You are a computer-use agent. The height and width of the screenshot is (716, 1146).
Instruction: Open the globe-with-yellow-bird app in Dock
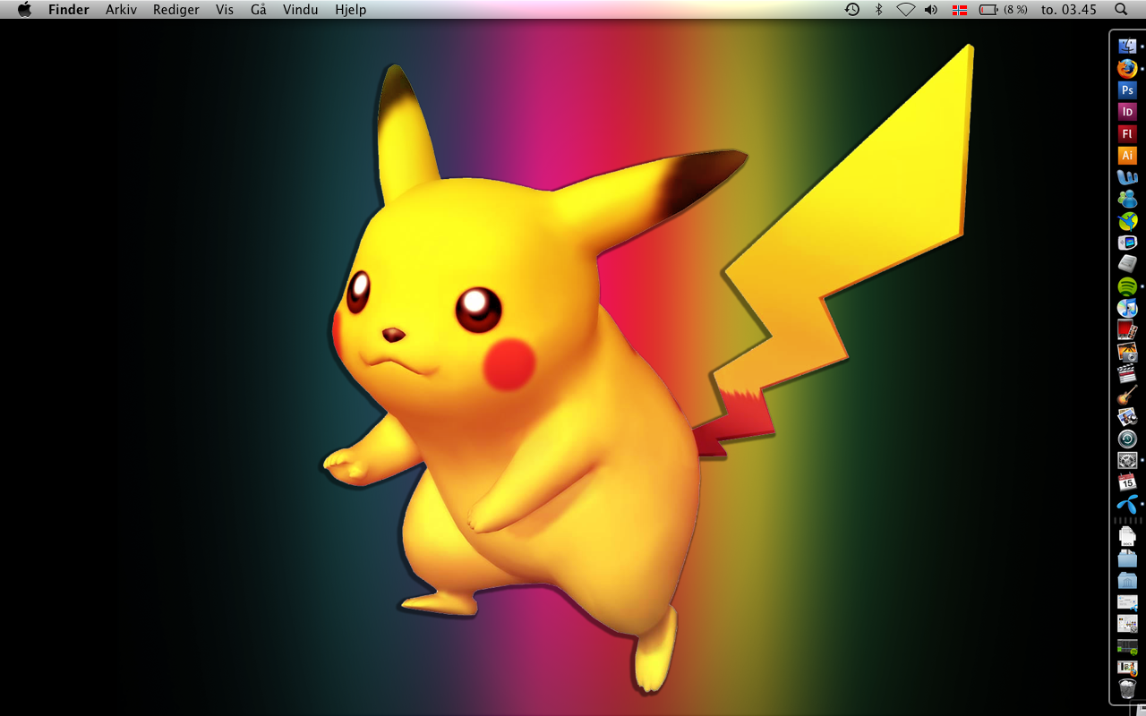[1127, 221]
